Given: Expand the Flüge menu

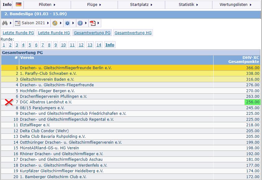Looking at the screenshot, I should [x=94, y=5].
